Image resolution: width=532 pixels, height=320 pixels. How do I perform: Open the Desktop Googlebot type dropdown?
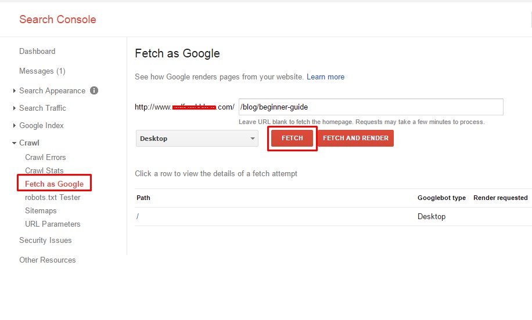click(x=197, y=138)
